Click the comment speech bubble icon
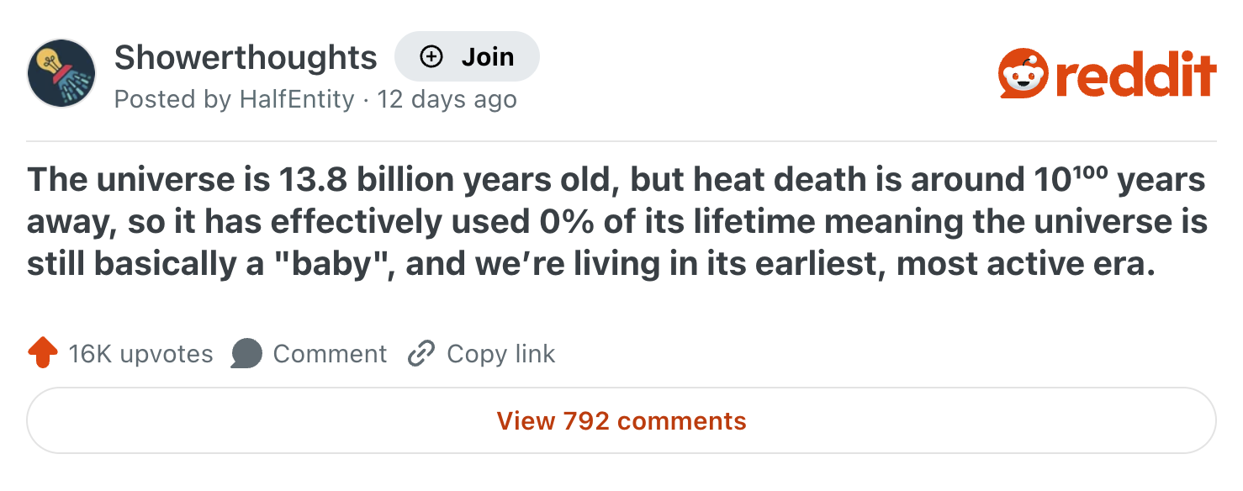 click(x=246, y=354)
